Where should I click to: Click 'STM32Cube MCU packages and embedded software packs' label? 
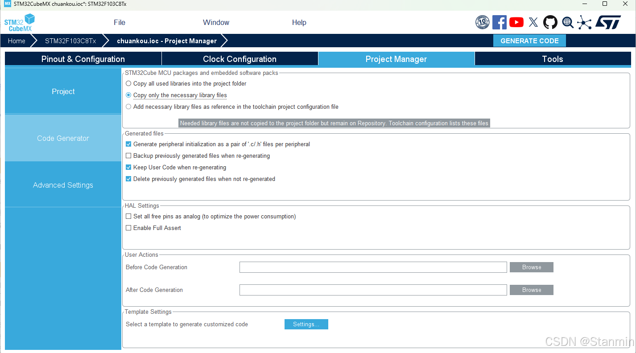pos(202,73)
